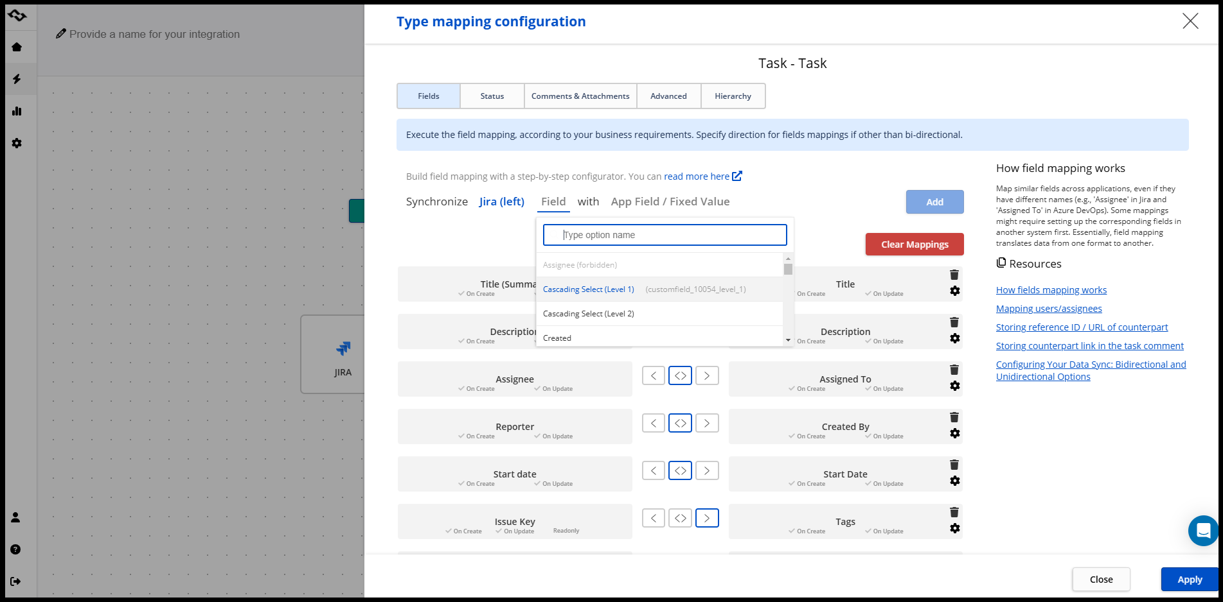Click the Type option name search field
1223x602 pixels.
tap(665, 235)
